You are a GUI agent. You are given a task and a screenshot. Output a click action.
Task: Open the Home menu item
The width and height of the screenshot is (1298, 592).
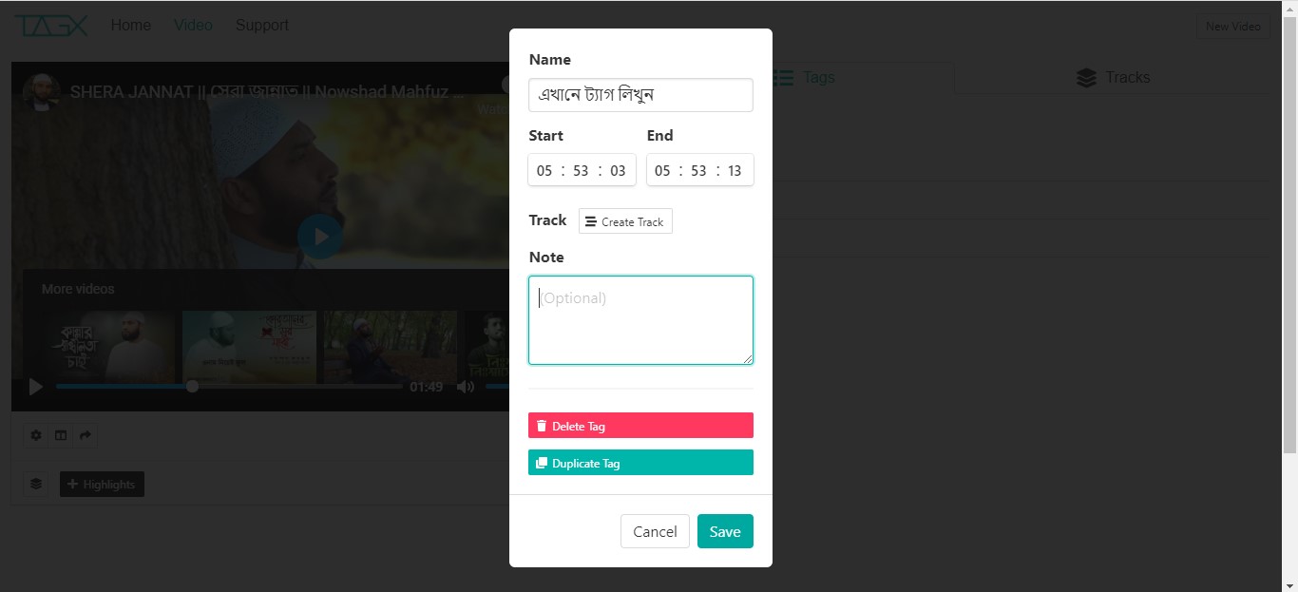pyautogui.click(x=131, y=25)
